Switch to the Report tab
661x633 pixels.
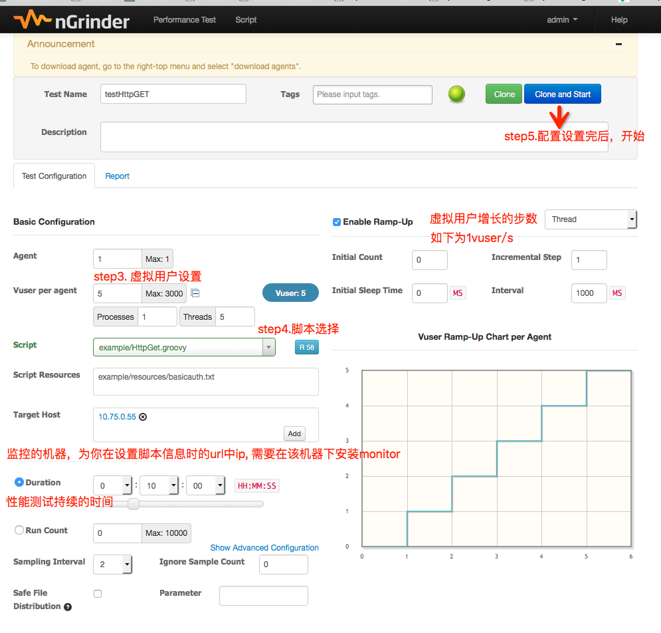117,176
